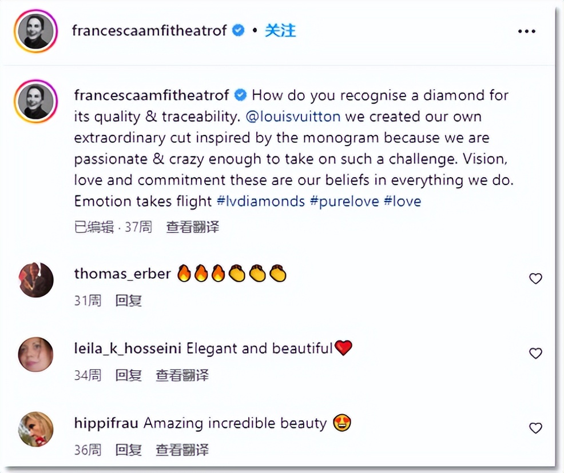
Task: Click leila_k_hosseini's profile avatar
Action: click(x=35, y=355)
